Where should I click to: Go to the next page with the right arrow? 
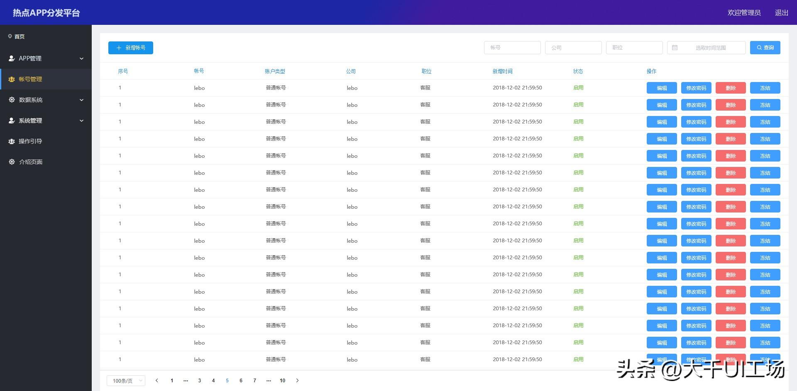click(x=297, y=380)
